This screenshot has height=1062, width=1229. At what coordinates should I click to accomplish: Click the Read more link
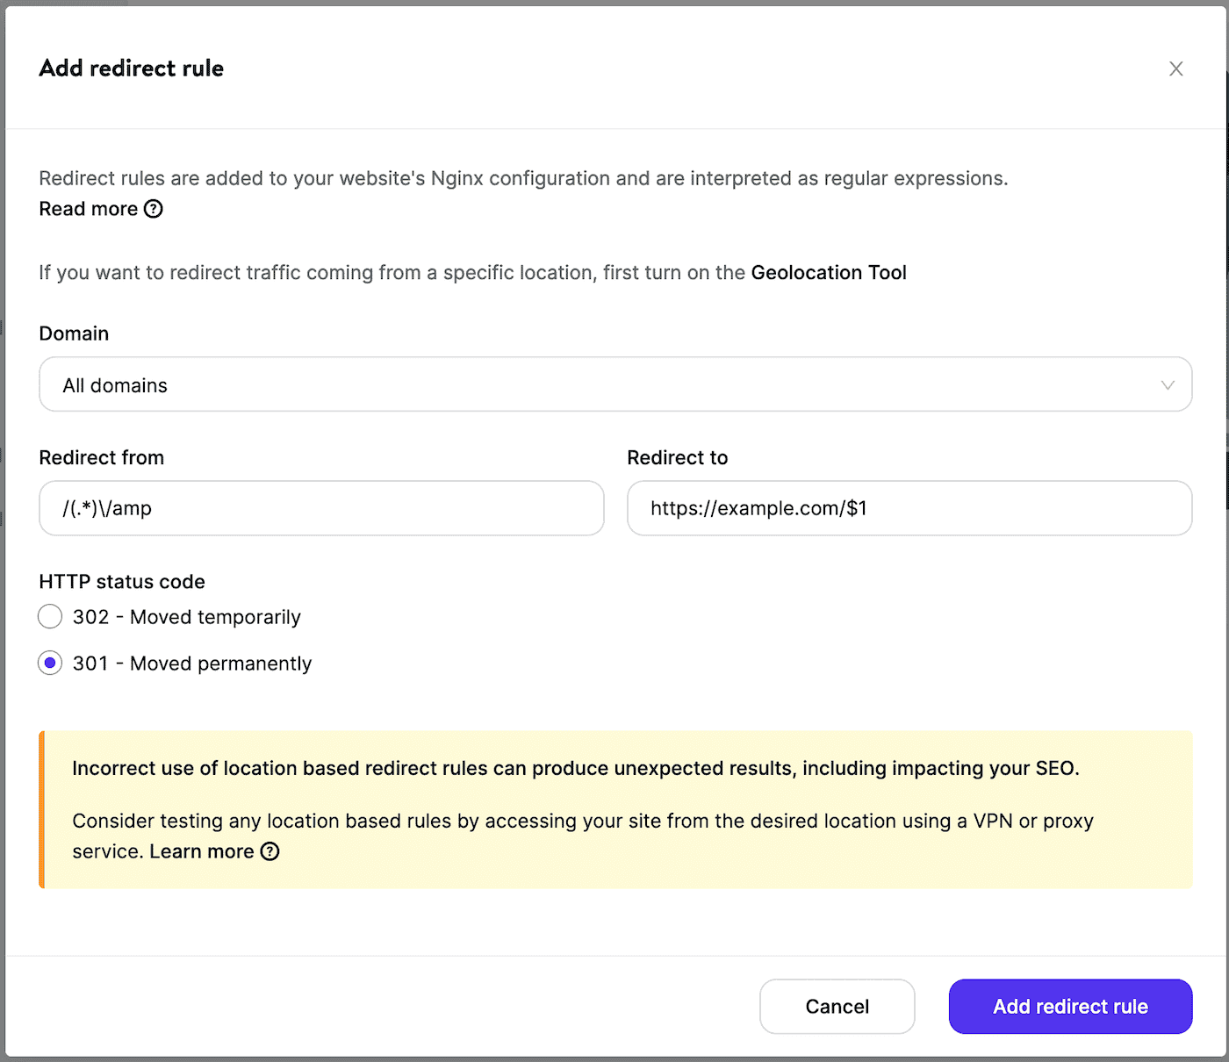88,209
